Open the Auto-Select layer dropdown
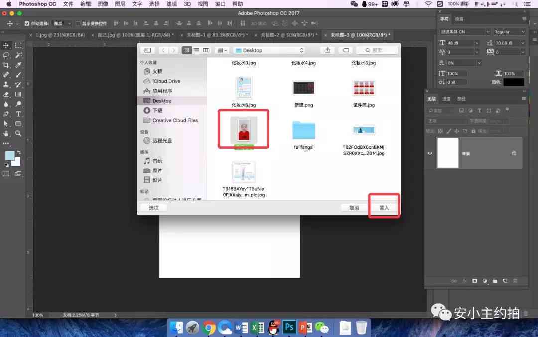Viewport: 538px width, 337px height. tap(62, 24)
